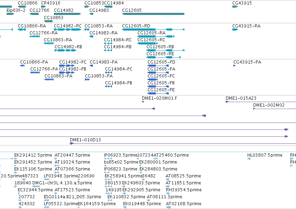Open protein CG10863-PA label
This screenshot has width=296, height=209.
coord(58,76)
